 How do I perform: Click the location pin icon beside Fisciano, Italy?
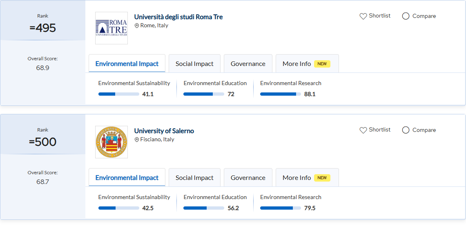point(137,140)
